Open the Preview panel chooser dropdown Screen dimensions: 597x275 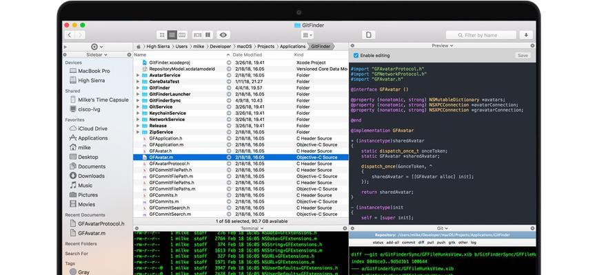(x=442, y=45)
